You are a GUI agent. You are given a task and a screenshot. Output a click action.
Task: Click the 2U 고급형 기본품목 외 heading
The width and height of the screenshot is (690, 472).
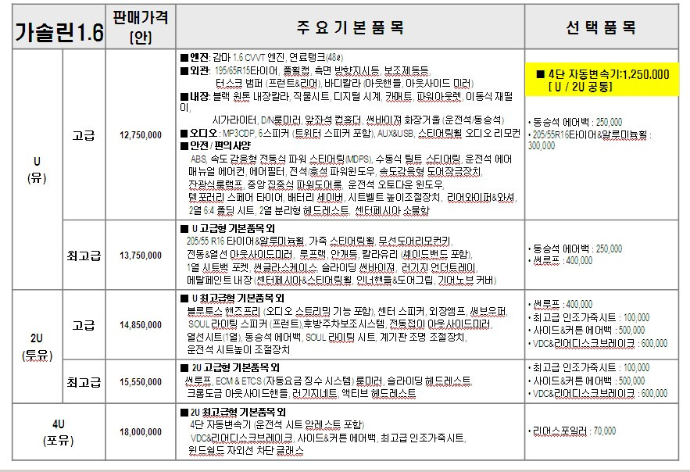pyautogui.click(x=230, y=368)
